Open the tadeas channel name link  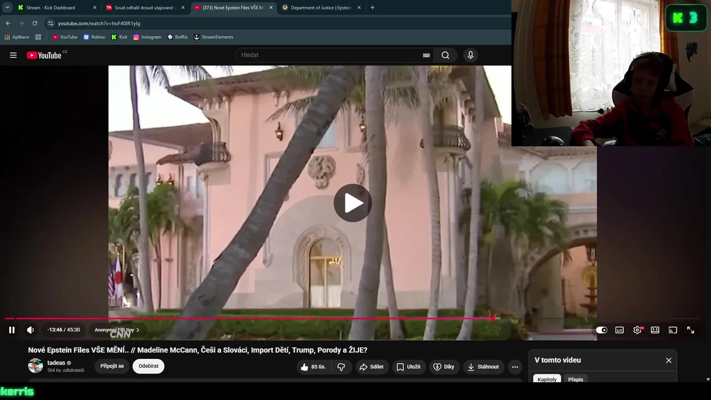click(56, 363)
